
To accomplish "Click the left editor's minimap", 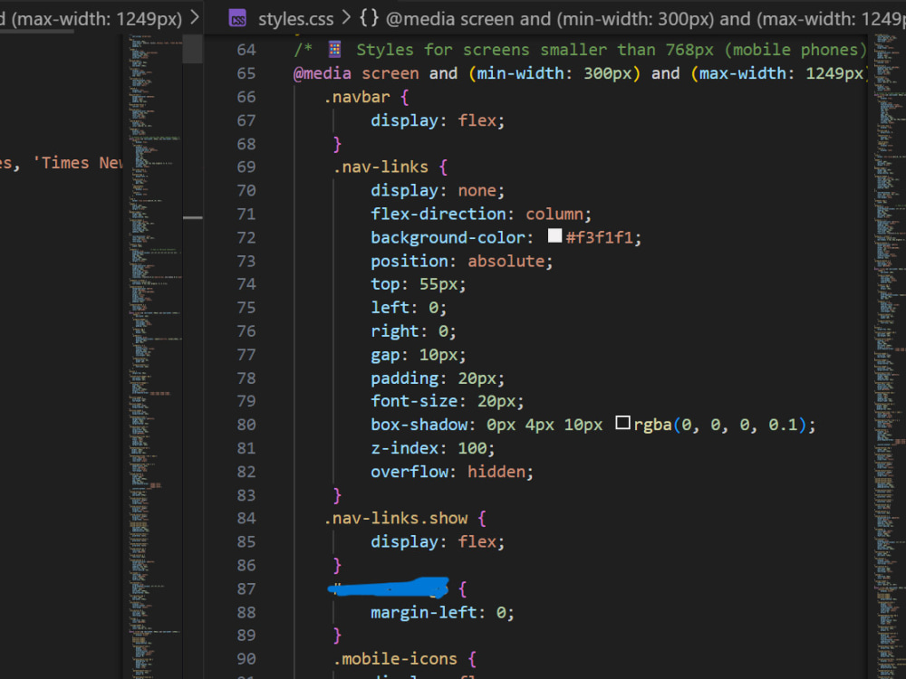I will pos(155,356).
